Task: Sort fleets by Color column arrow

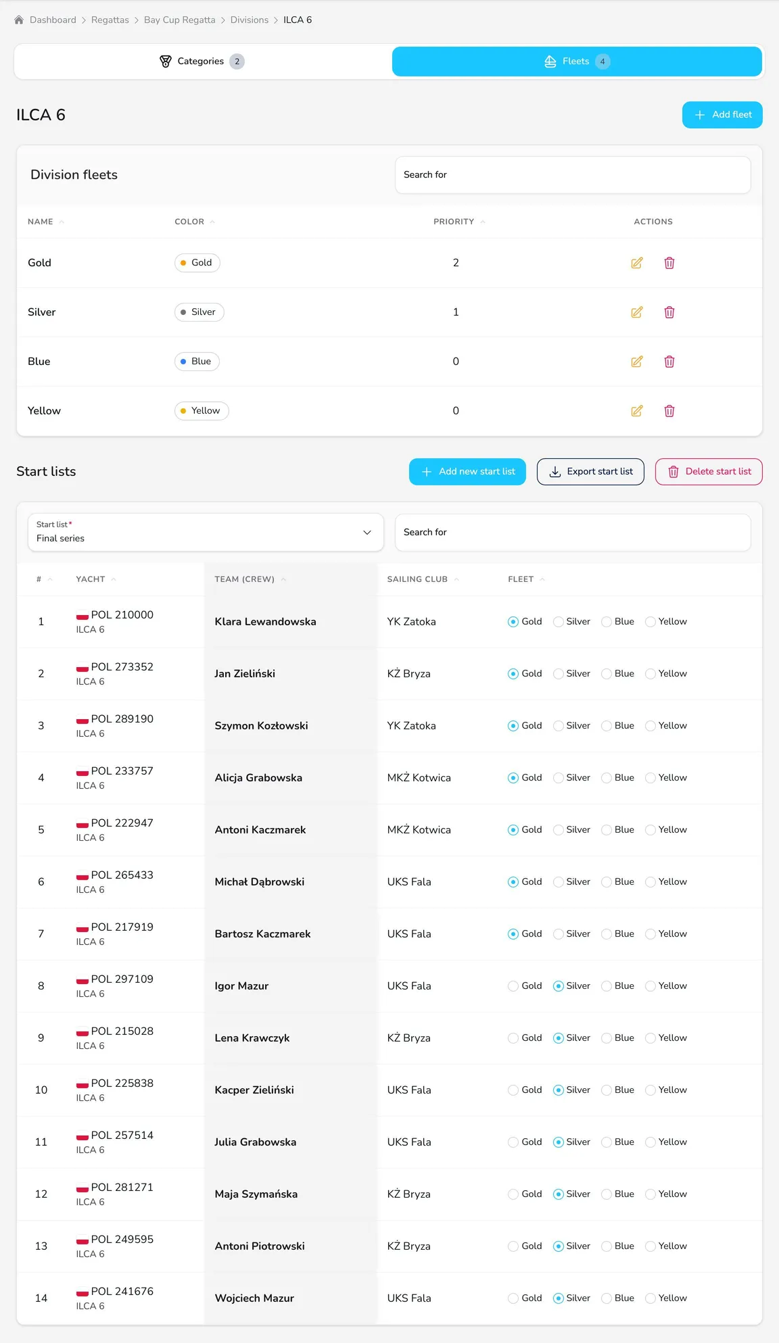Action: [x=212, y=222]
